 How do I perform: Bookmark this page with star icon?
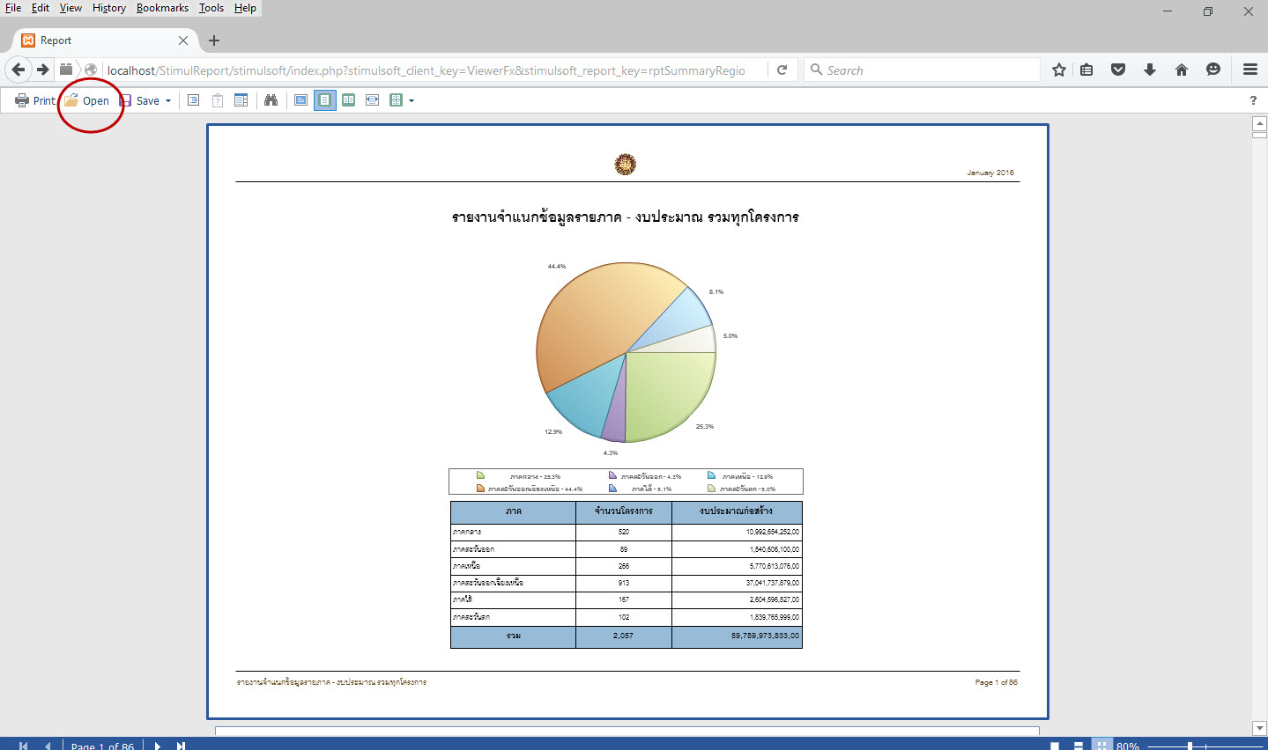[1059, 70]
